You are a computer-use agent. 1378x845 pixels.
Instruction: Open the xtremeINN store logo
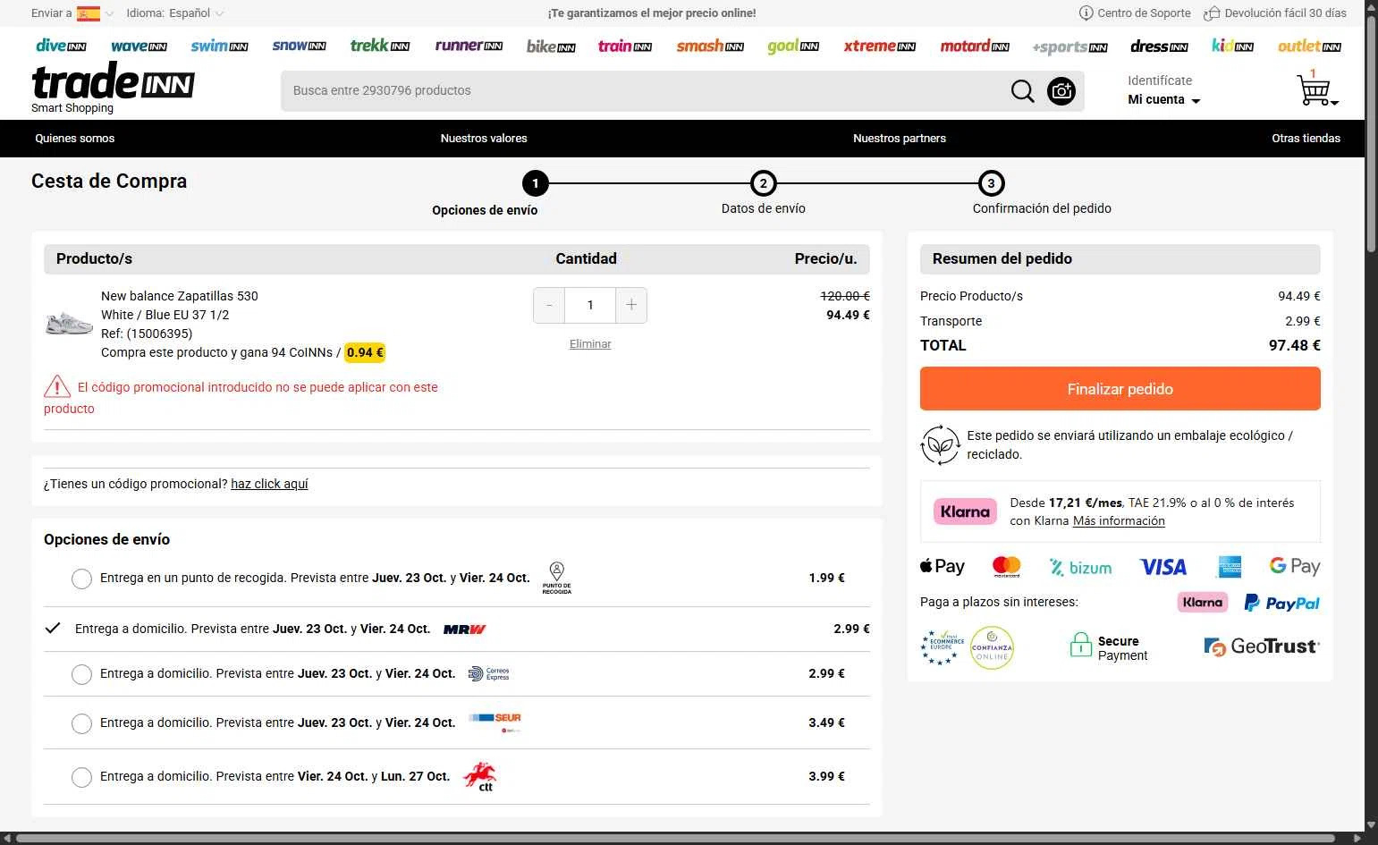click(x=880, y=46)
